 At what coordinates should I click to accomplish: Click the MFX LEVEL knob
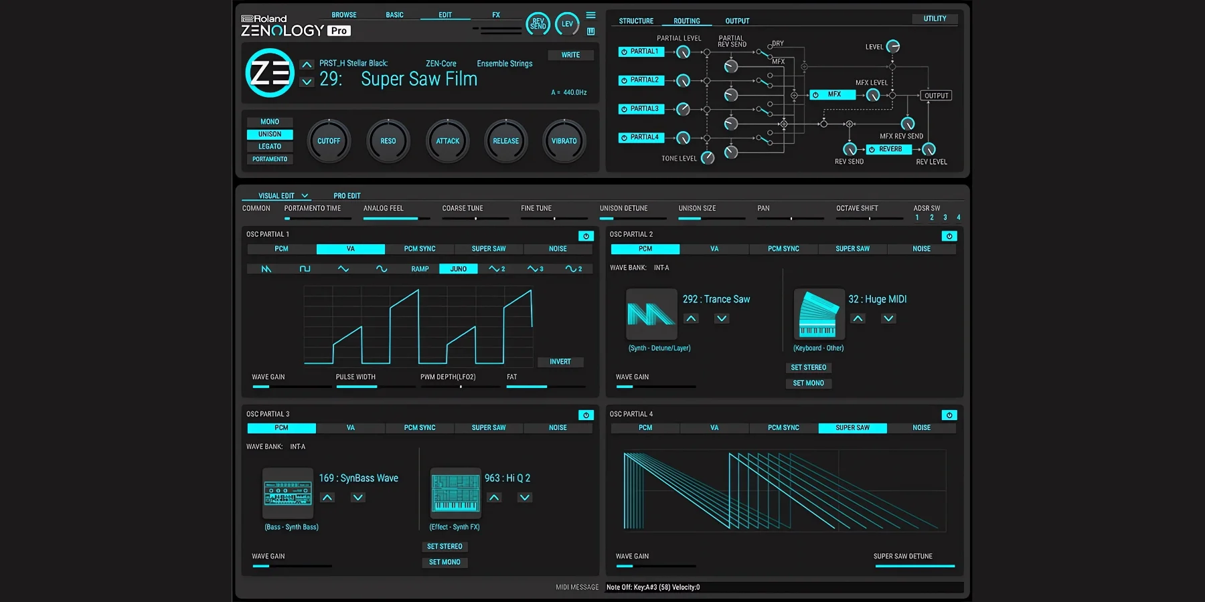[873, 95]
